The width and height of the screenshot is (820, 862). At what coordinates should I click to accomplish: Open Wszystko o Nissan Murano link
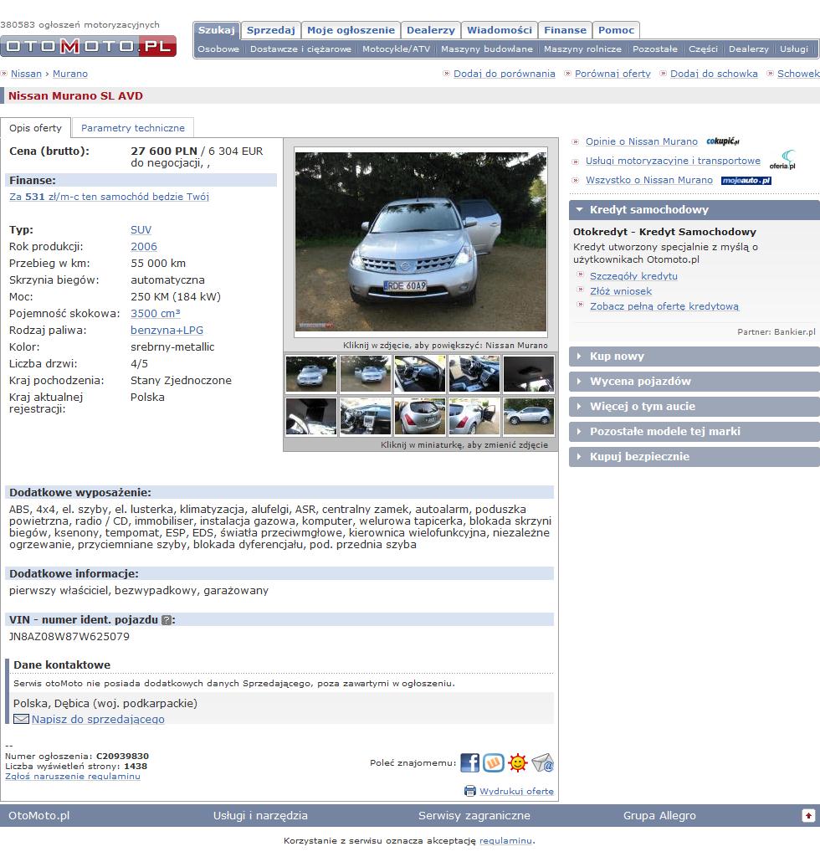pyautogui.click(x=649, y=180)
